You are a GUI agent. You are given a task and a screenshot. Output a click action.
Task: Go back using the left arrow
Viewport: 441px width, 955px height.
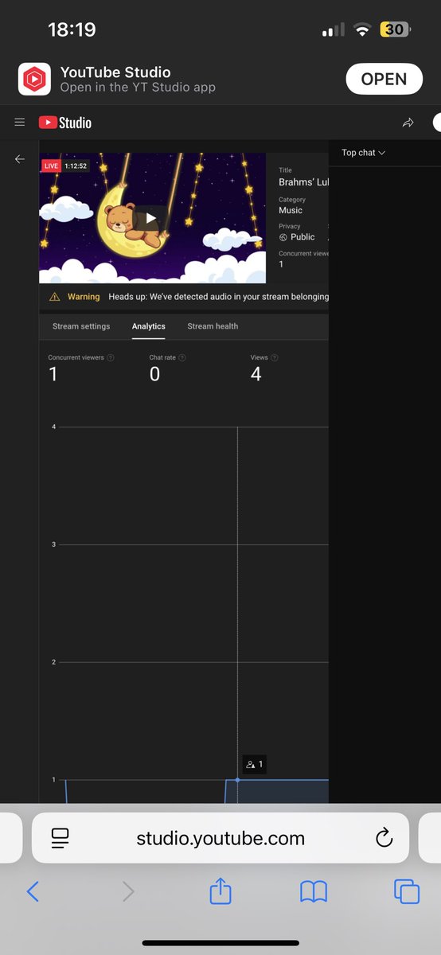pos(20,159)
